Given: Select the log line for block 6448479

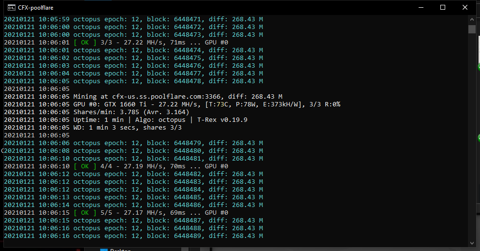Looking at the screenshot, I should tap(133, 143).
